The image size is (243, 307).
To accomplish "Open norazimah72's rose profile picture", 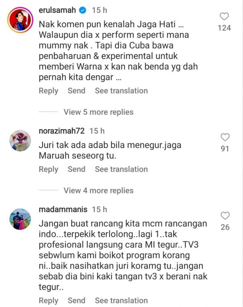I will coord(20,141).
